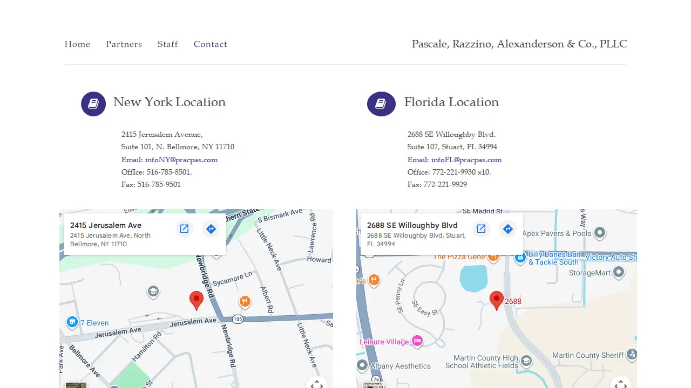Click the "2415 Jerusalem Ave" map card title
The height and width of the screenshot is (388, 691).
click(x=106, y=225)
